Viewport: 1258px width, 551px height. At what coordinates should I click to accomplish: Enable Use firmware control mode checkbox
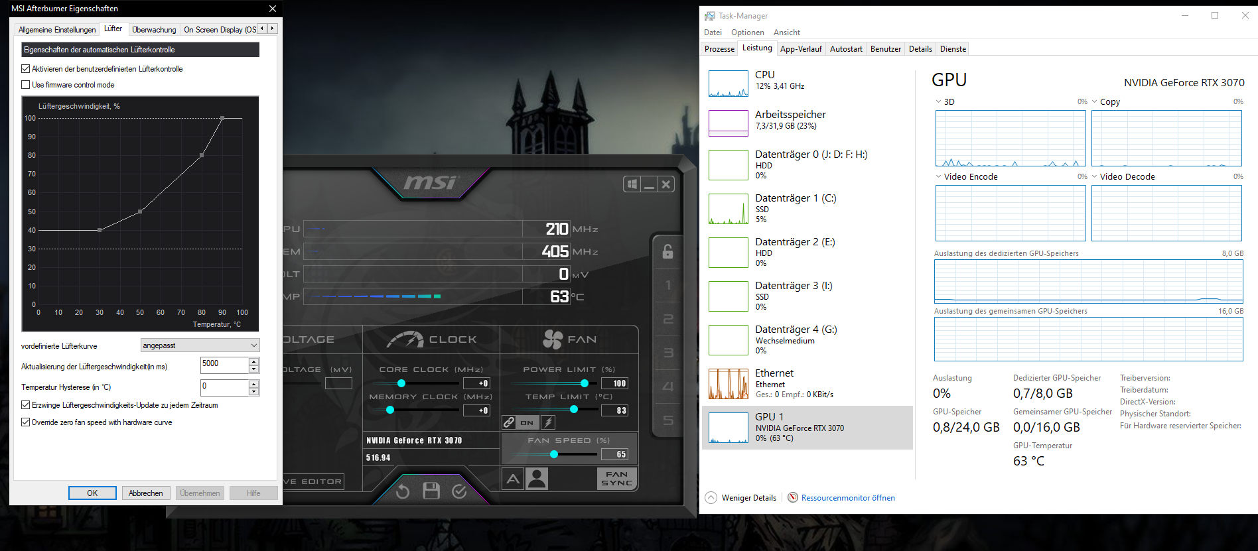pos(26,85)
